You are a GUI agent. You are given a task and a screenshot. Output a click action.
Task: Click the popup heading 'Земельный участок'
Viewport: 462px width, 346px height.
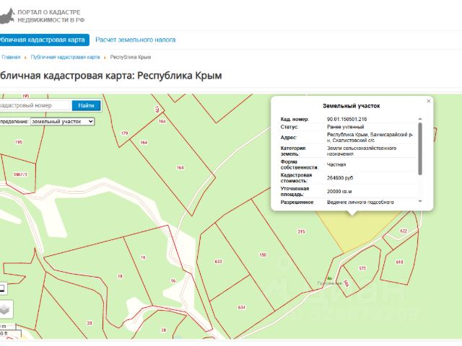352,106
